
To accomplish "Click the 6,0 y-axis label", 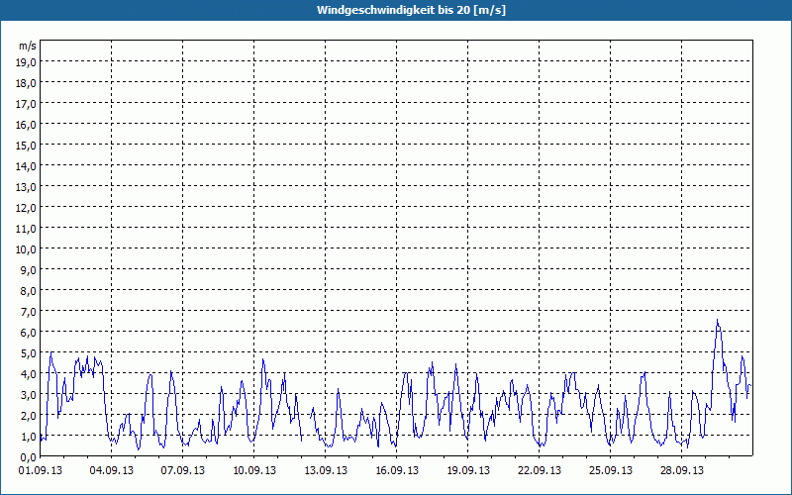I will [29, 332].
